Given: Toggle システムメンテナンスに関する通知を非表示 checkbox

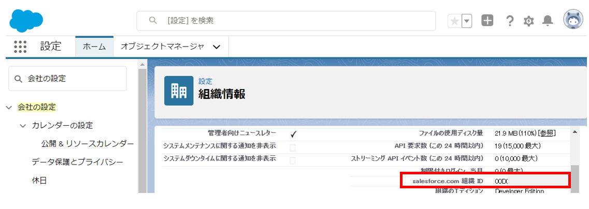Looking at the screenshot, I should pyautogui.click(x=293, y=147).
